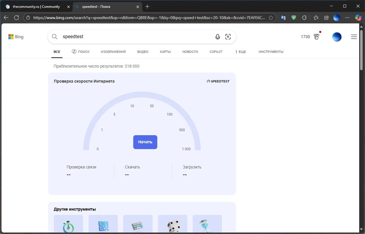Click the Share toolbar icon

coord(326,18)
